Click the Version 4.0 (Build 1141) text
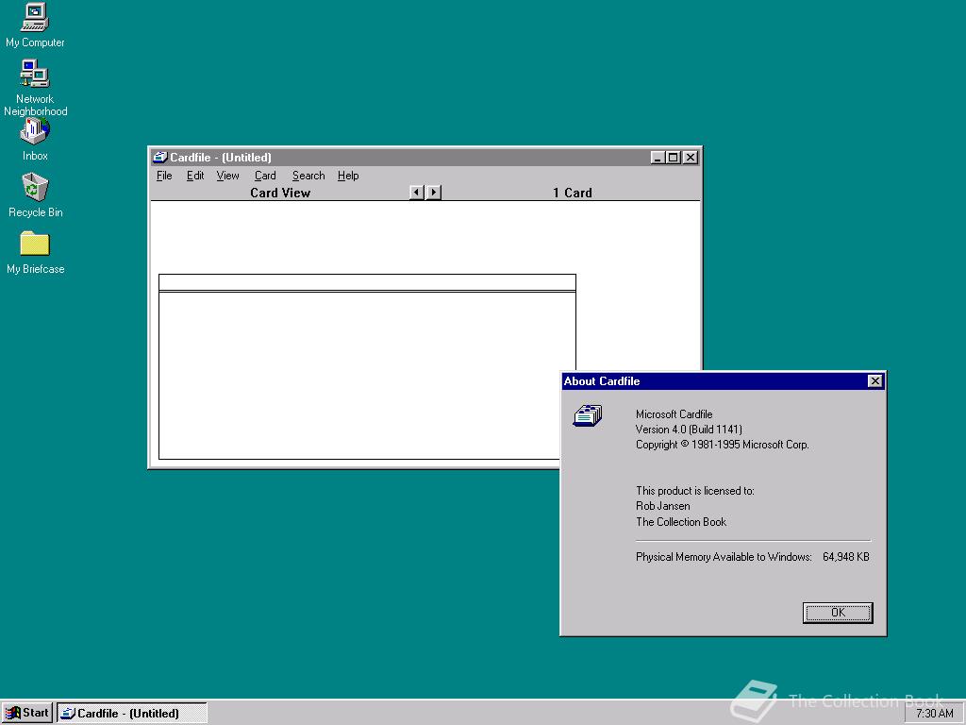 point(689,430)
